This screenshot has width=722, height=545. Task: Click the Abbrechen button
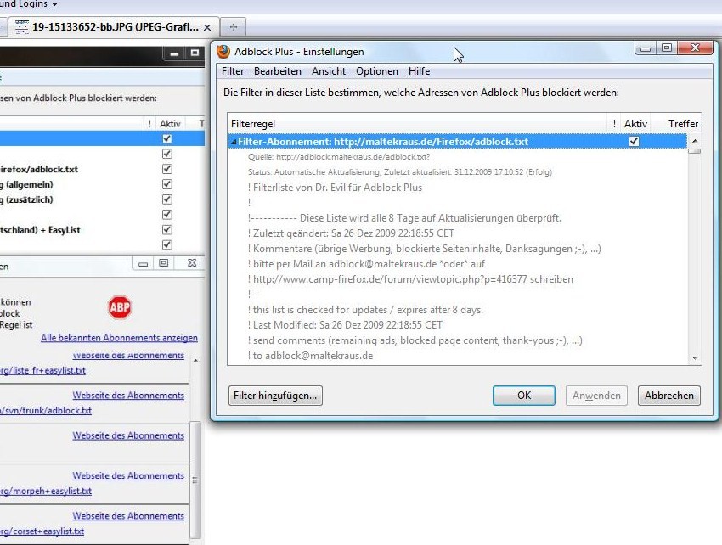pyautogui.click(x=669, y=396)
